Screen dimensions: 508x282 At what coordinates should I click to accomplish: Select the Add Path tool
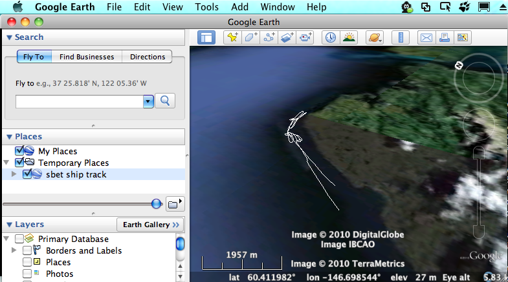point(269,37)
